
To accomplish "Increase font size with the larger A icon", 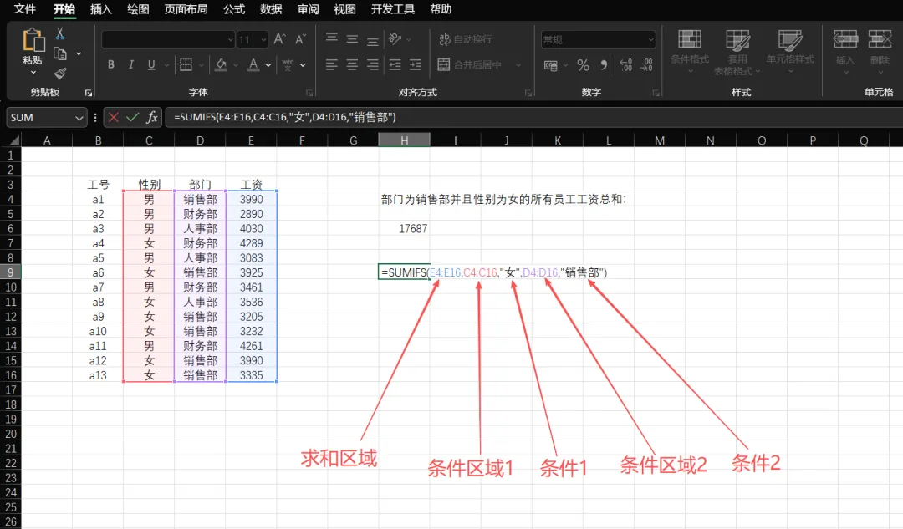I will [280, 39].
